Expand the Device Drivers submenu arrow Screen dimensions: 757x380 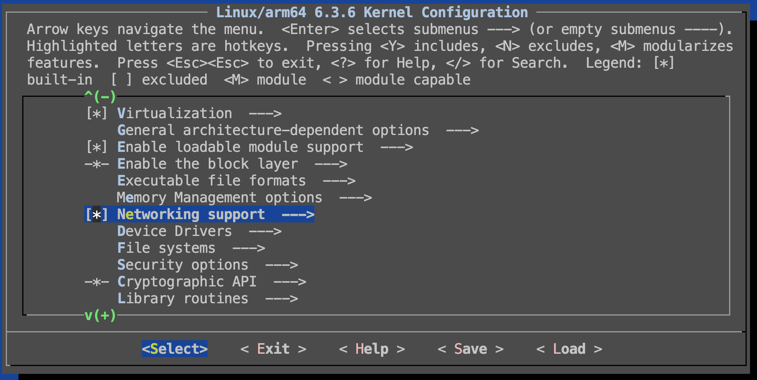coord(265,231)
